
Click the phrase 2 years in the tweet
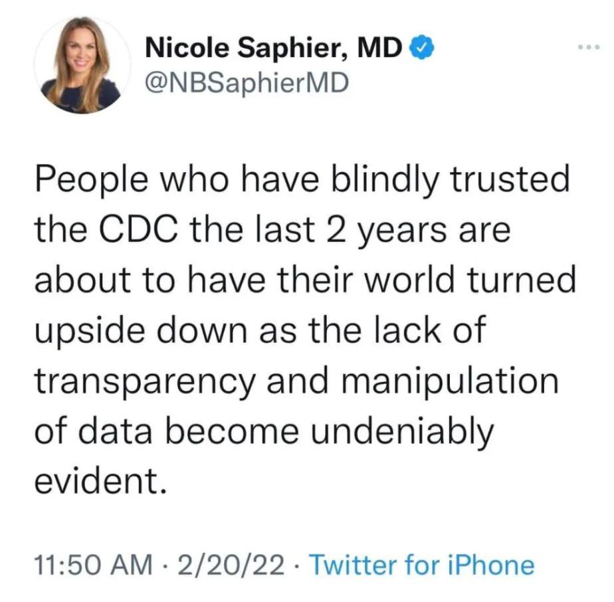tap(373, 230)
